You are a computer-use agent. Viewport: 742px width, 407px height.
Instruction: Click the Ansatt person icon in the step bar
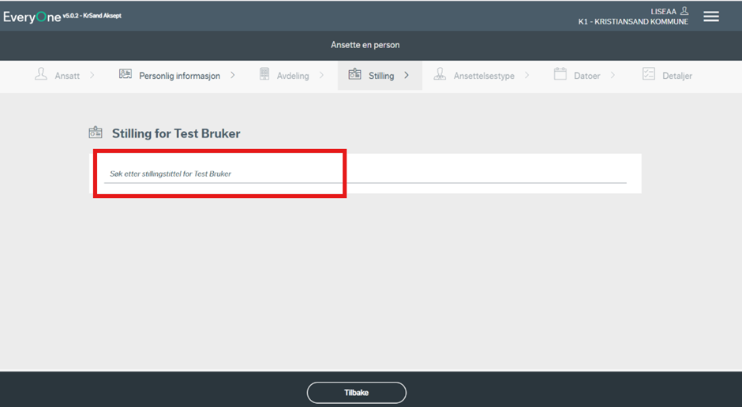[41, 75]
